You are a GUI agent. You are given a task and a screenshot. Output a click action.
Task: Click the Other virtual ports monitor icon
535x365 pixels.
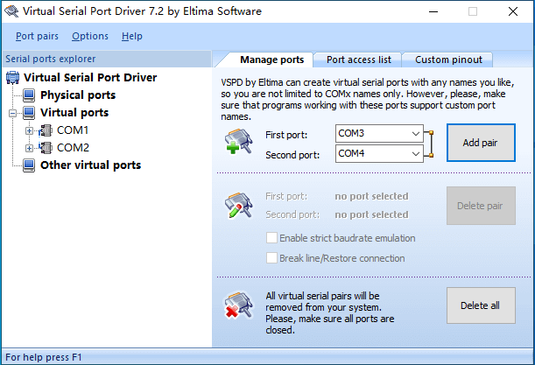[x=29, y=165]
